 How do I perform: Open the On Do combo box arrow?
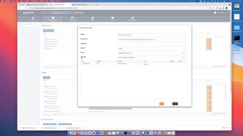coord(185,53)
